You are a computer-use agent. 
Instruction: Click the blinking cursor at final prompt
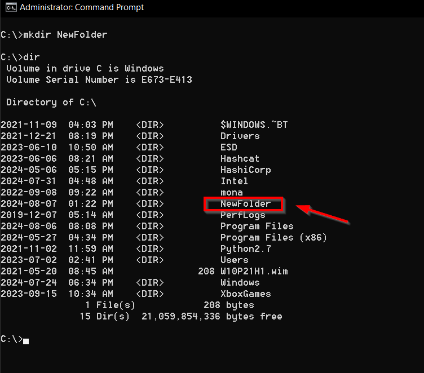coord(26,341)
